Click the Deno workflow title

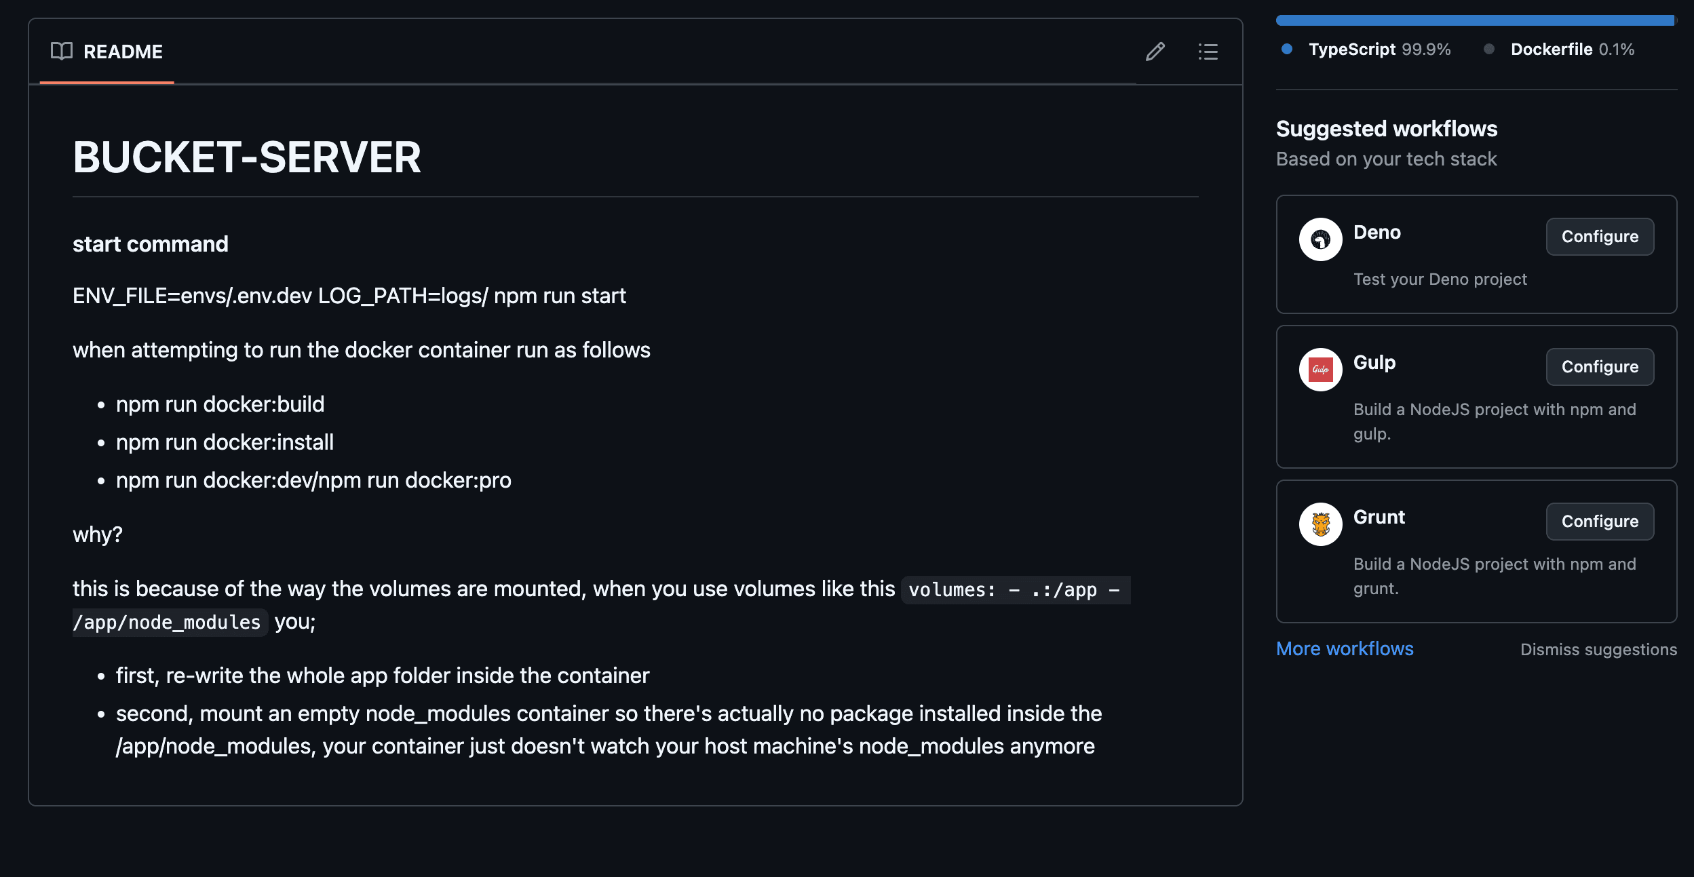tap(1377, 232)
